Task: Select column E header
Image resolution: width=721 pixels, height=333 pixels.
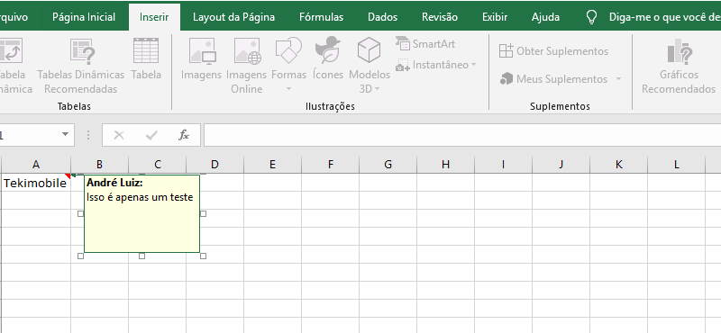Action: click(x=272, y=165)
